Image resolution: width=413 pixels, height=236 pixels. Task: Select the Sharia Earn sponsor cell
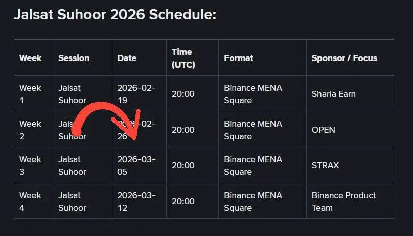coord(334,94)
